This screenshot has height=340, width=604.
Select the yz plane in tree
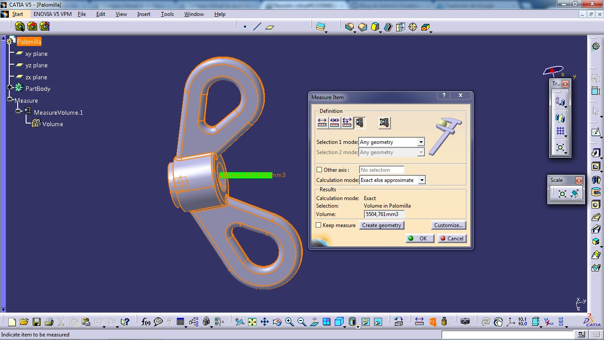click(36, 65)
